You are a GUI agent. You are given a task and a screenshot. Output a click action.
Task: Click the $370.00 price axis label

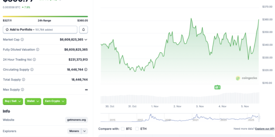point(267,7)
